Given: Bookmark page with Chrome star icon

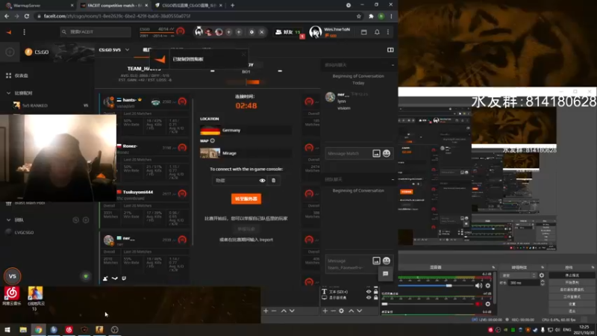Looking at the screenshot, I should (359, 16).
